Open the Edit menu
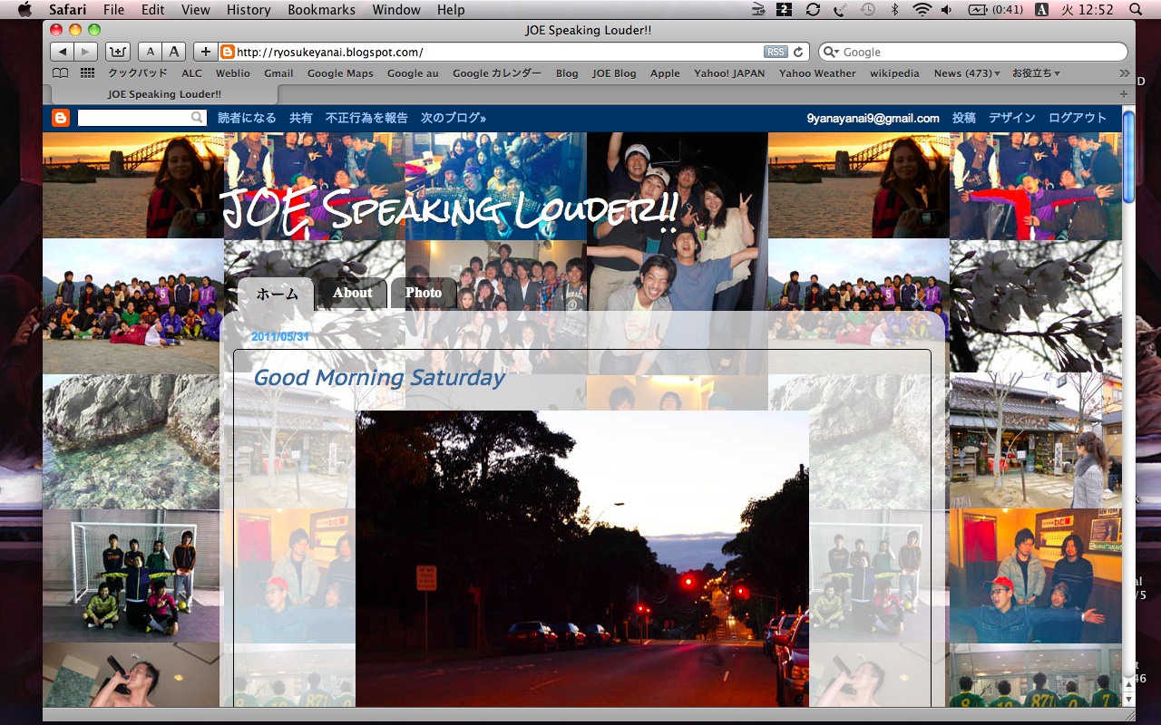 pos(152,9)
